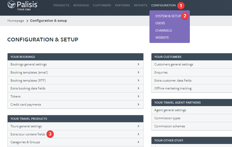Click the Your Bookings section header
This screenshot has width=232, height=147.
point(75,57)
